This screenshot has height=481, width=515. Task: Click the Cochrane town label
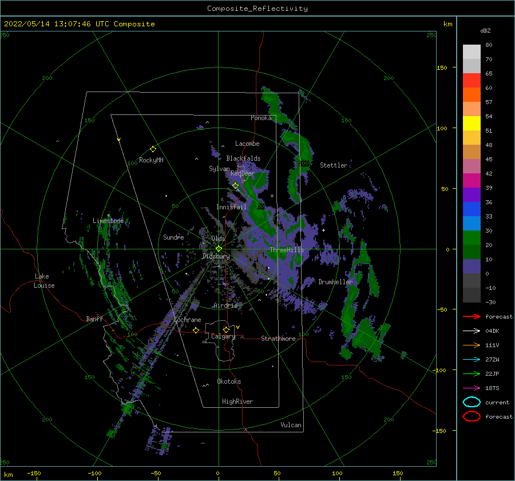[x=187, y=320]
